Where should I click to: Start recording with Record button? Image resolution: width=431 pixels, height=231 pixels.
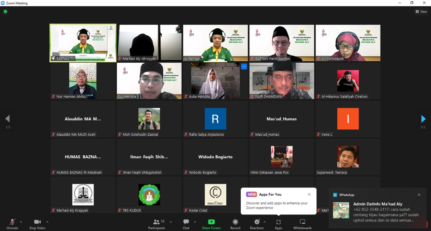(x=235, y=224)
